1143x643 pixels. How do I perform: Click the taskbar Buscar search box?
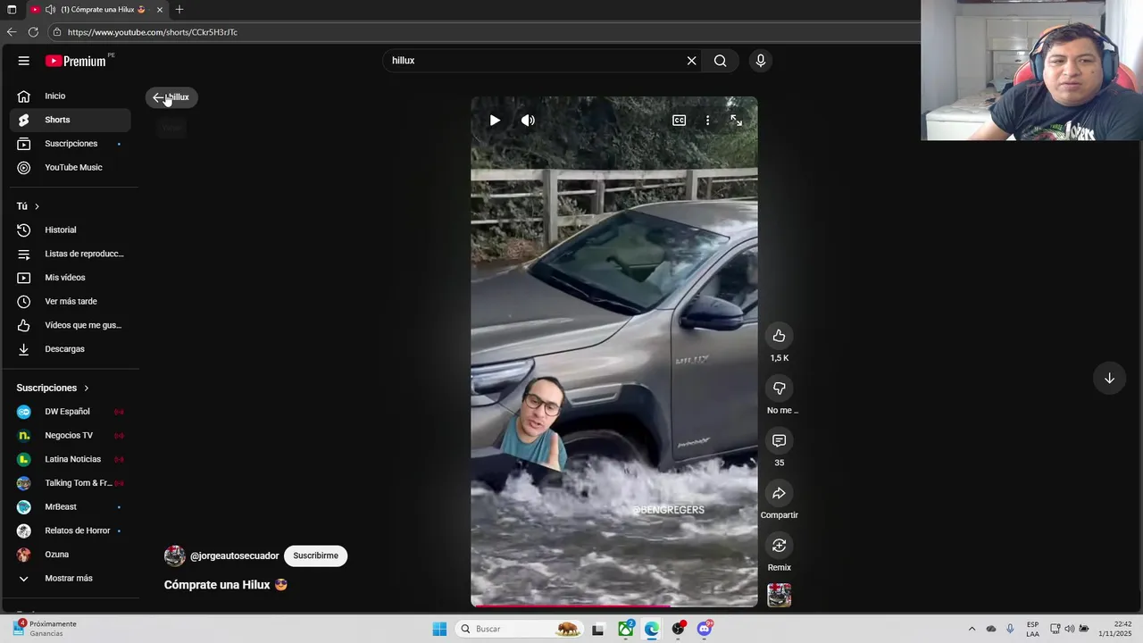(520, 629)
